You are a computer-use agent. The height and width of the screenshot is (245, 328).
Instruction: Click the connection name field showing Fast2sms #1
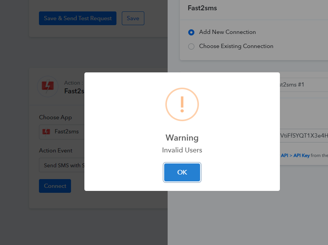[304, 85]
